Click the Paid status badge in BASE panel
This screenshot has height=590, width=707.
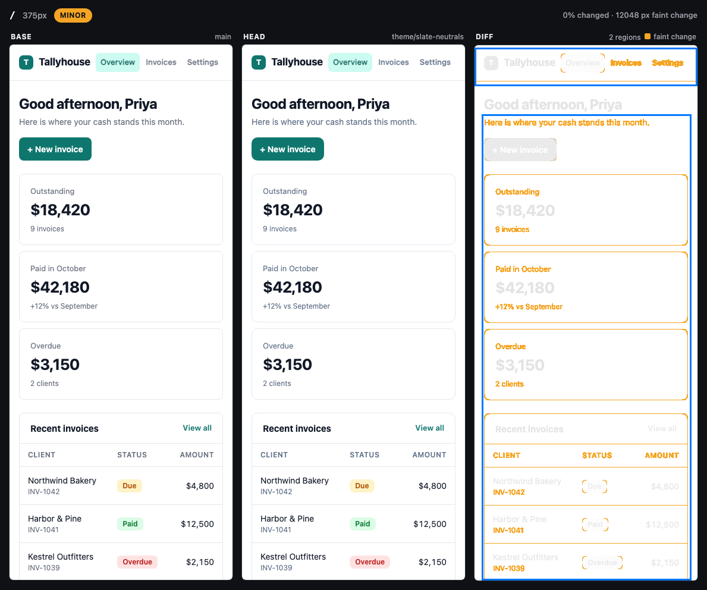coord(130,524)
